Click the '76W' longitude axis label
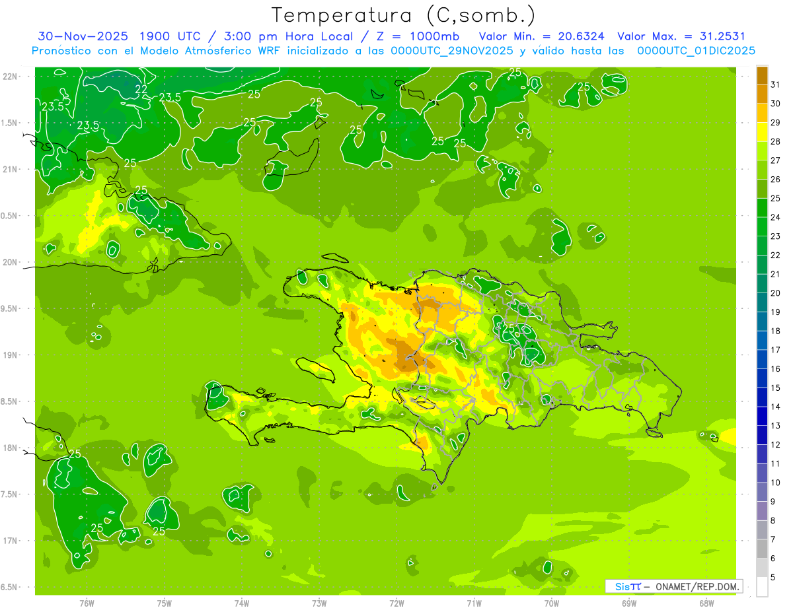The height and width of the screenshot is (612, 793). click(87, 603)
